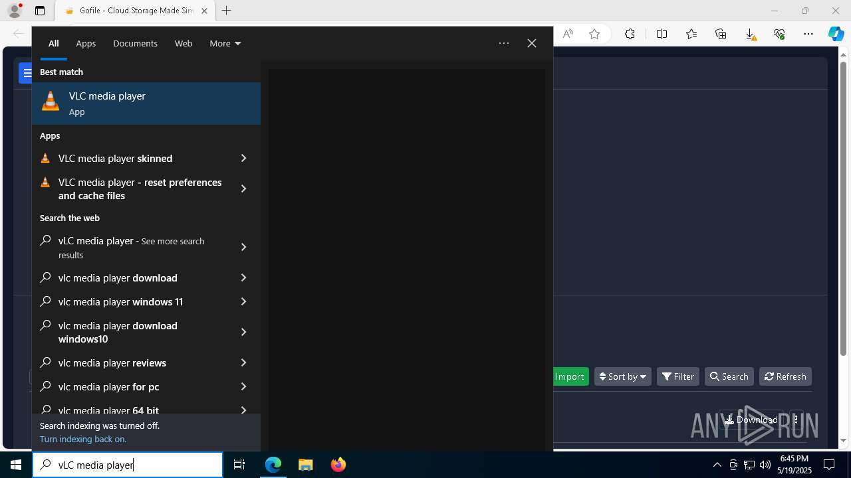This screenshot has width=851, height=478.
Task: Toggle Edge split screen icon
Action: [x=662, y=34]
